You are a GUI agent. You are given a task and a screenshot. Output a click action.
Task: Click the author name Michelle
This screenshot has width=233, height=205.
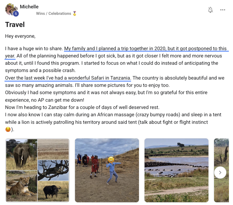coord(29,6)
